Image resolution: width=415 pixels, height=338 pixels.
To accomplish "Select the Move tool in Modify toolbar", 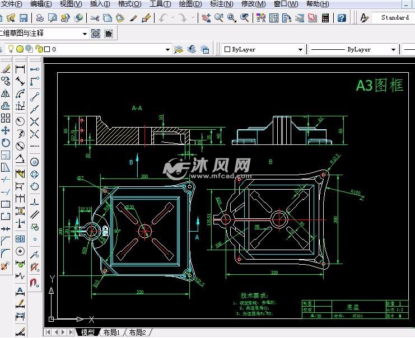I will pos(6,130).
